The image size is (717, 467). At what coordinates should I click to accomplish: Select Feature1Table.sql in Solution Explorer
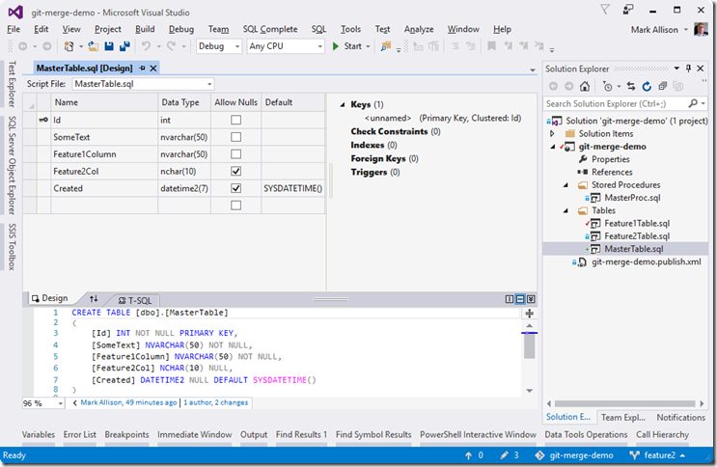point(637,224)
